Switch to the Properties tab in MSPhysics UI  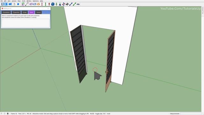[x=16, y=12]
